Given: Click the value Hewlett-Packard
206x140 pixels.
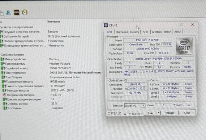Looking at the screenshot, I should [x=60, y=64].
